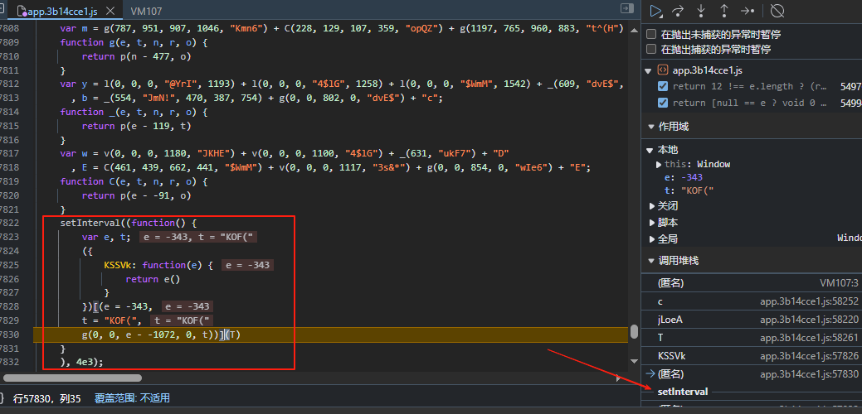Image resolution: width=862 pixels, height=414 pixels.
Task: Expand the 全局 global scope
Action: tap(653, 239)
